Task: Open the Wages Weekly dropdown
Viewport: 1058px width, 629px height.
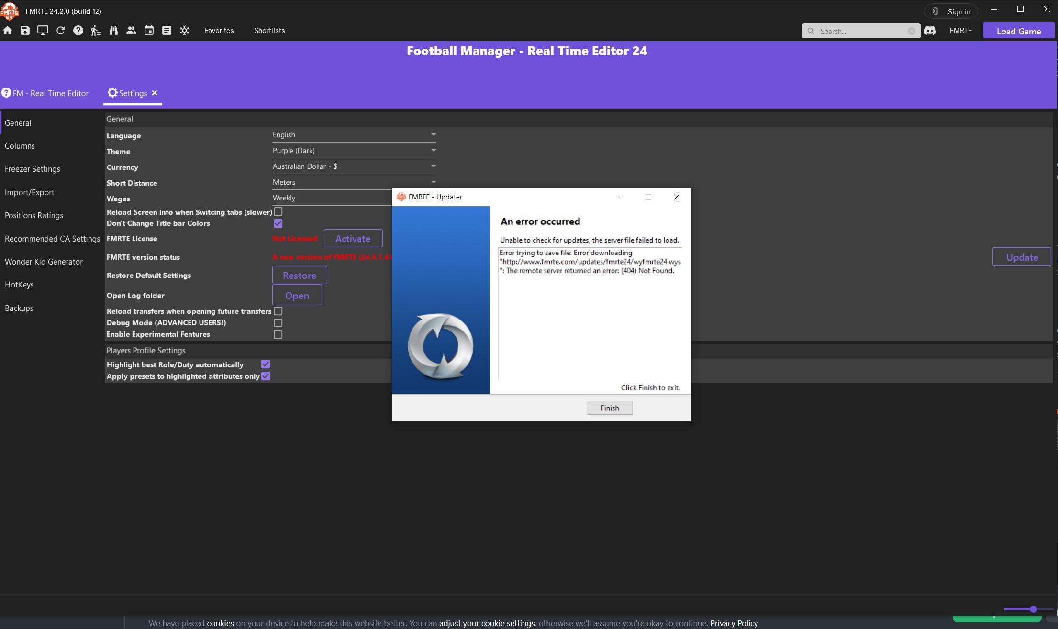Action: click(x=332, y=198)
